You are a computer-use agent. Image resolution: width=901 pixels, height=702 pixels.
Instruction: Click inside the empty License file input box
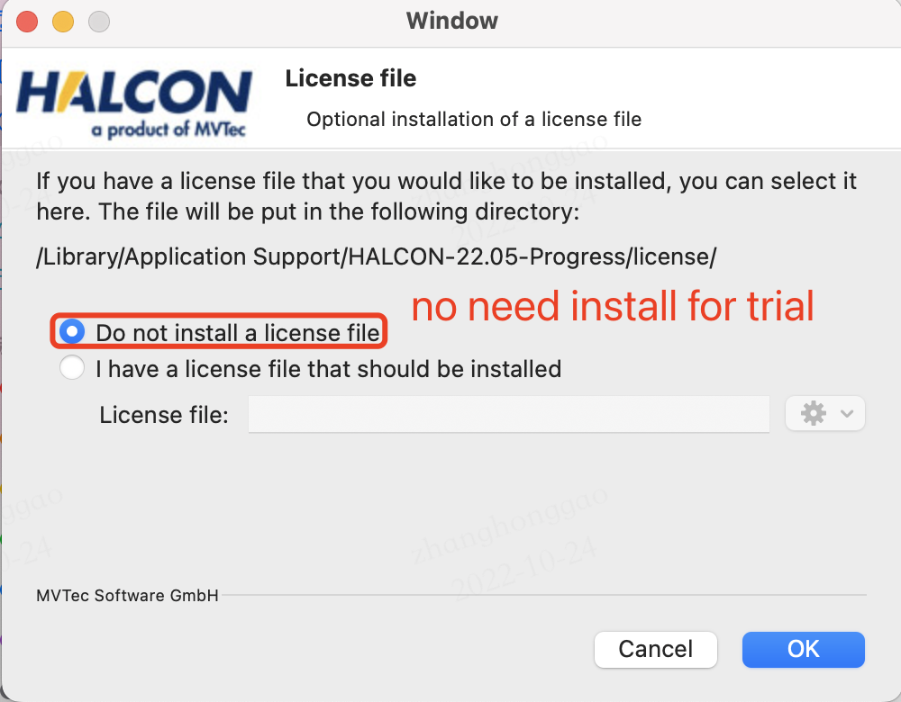point(508,415)
